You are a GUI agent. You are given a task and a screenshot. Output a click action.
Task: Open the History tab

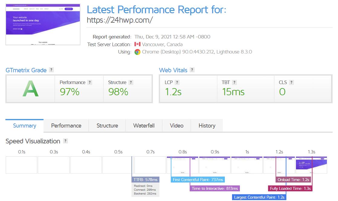click(207, 126)
